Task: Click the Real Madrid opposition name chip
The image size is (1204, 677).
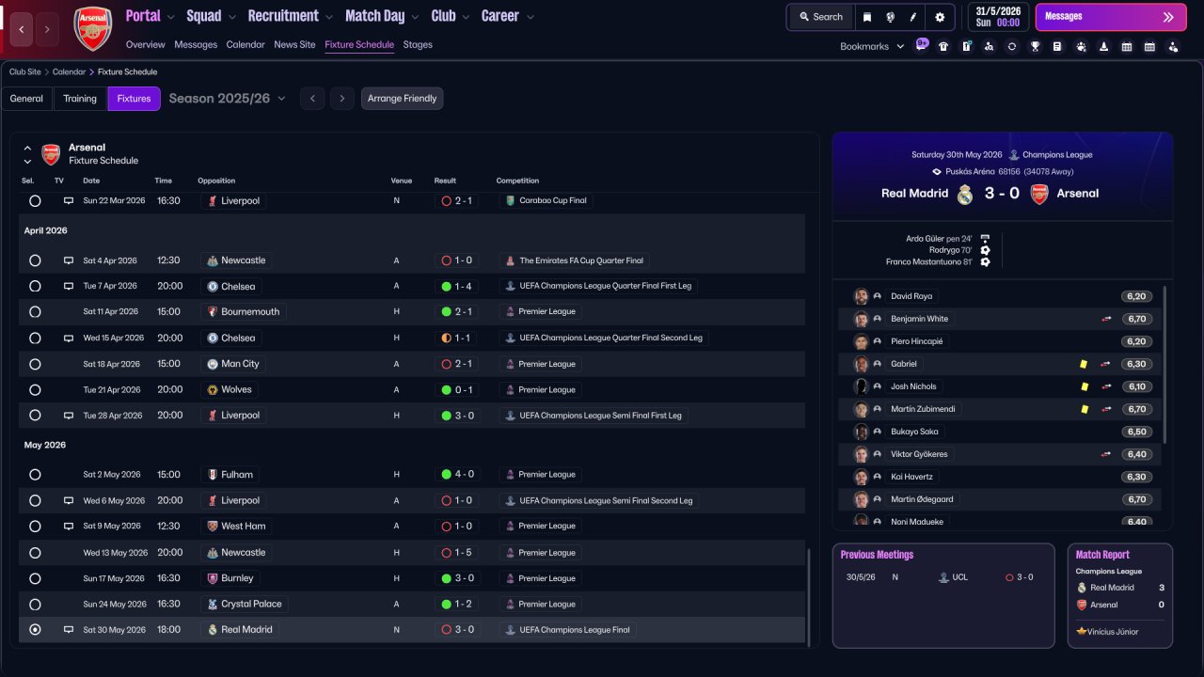Action: [x=240, y=629]
